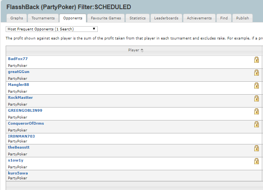Click the lock icon beside greatGGun

(257, 73)
